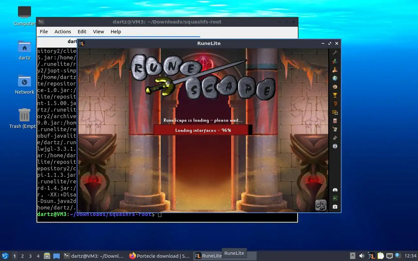Take a screenshot with camera icon

(x=335, y=207)
